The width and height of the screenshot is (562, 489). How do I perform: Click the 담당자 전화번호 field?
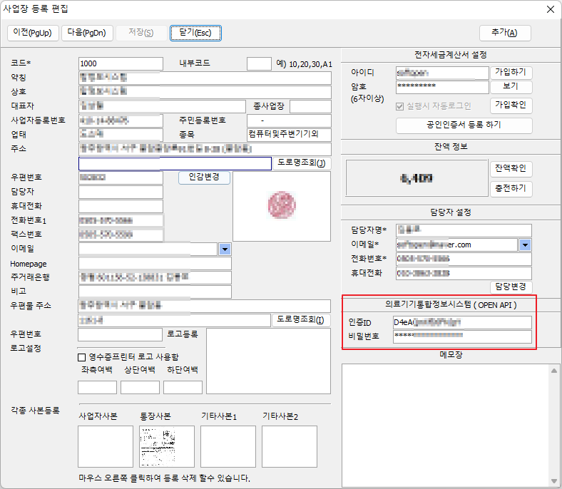tap(464, 259)
